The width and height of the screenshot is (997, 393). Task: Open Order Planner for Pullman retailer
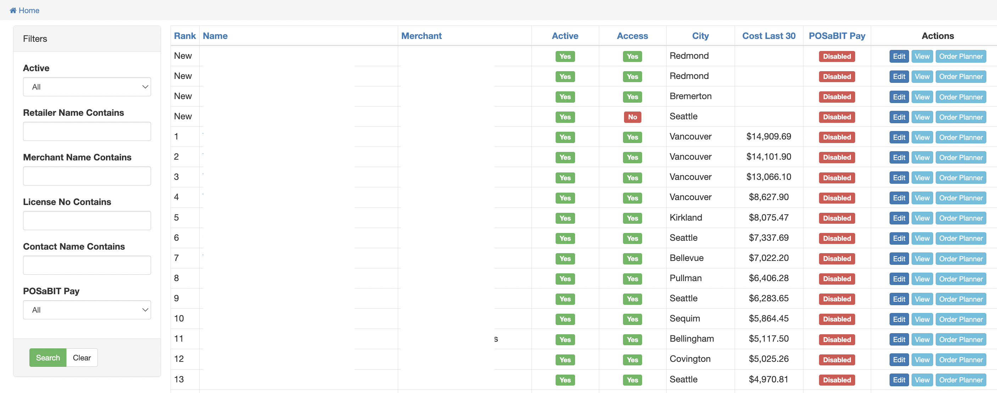point(960,279)
